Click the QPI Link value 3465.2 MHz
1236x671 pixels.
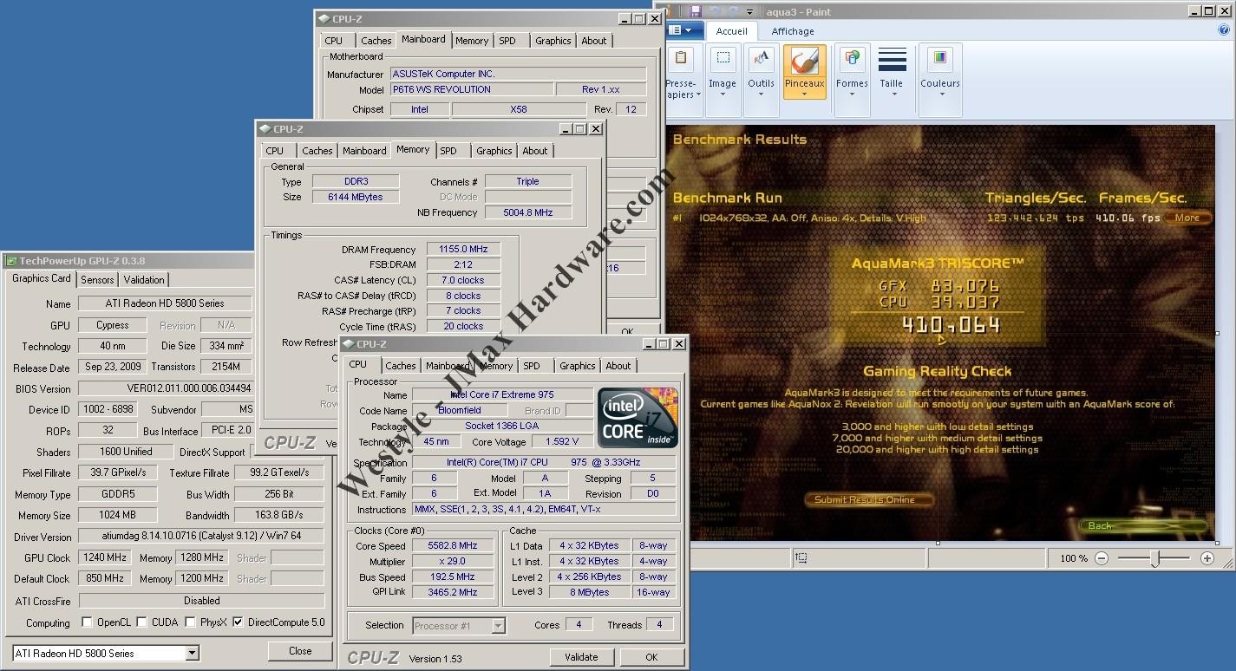[x=453, y=593]
